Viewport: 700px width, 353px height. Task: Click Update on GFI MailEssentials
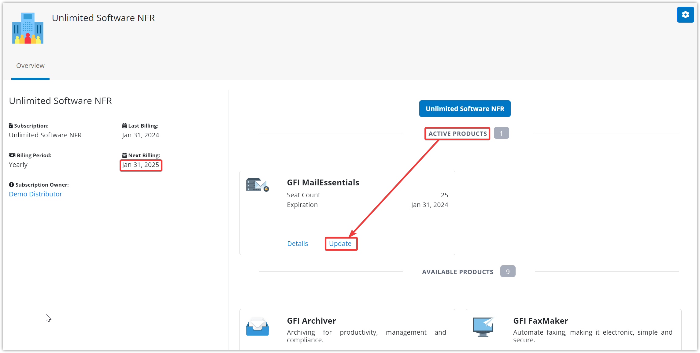340,243
